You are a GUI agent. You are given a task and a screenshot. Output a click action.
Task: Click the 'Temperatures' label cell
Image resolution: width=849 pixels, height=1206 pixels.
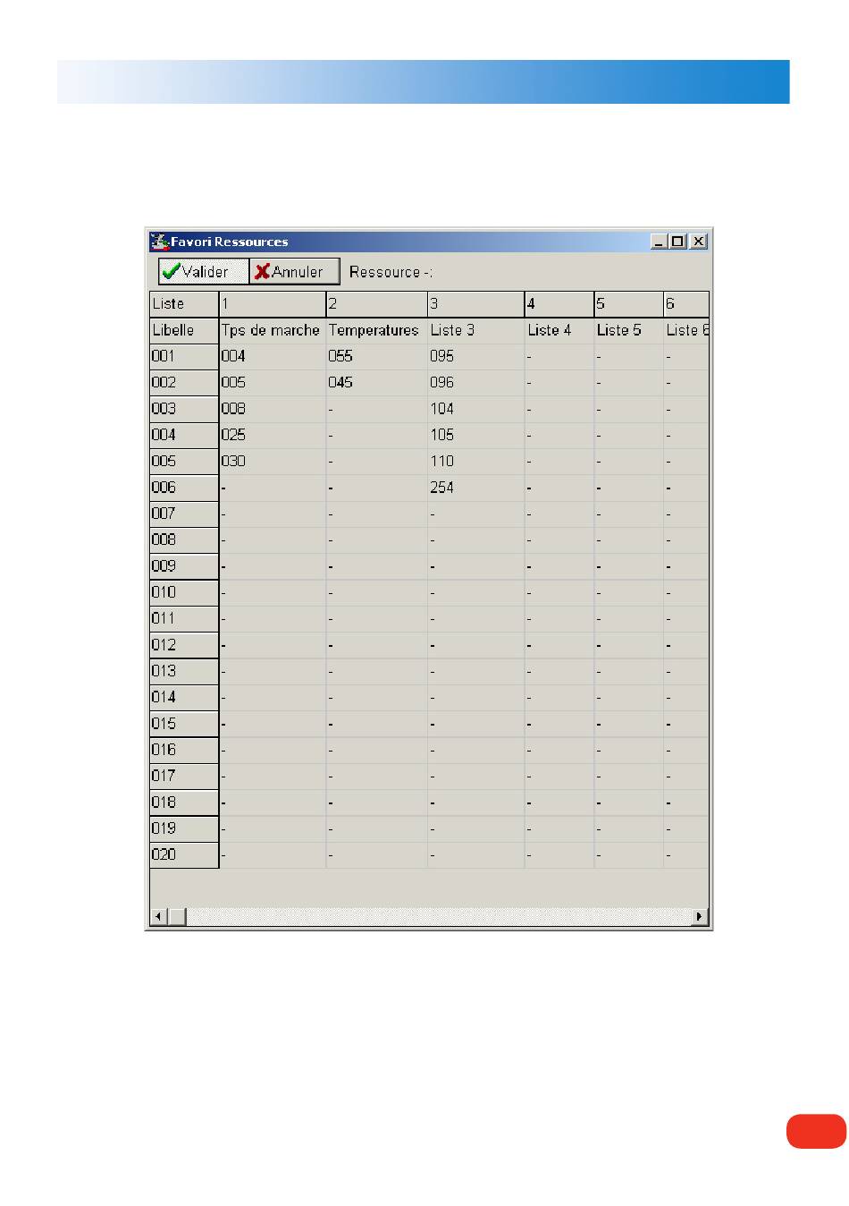point(377,330)
